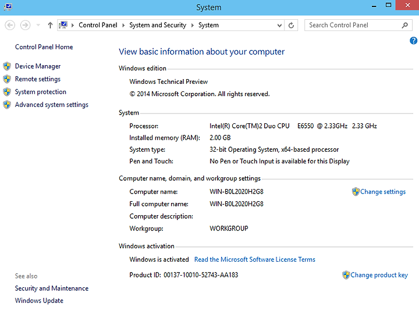Open Windows Update link
Image resolution: width=419 pixels, height=314 pixels.
click(39, 301)
